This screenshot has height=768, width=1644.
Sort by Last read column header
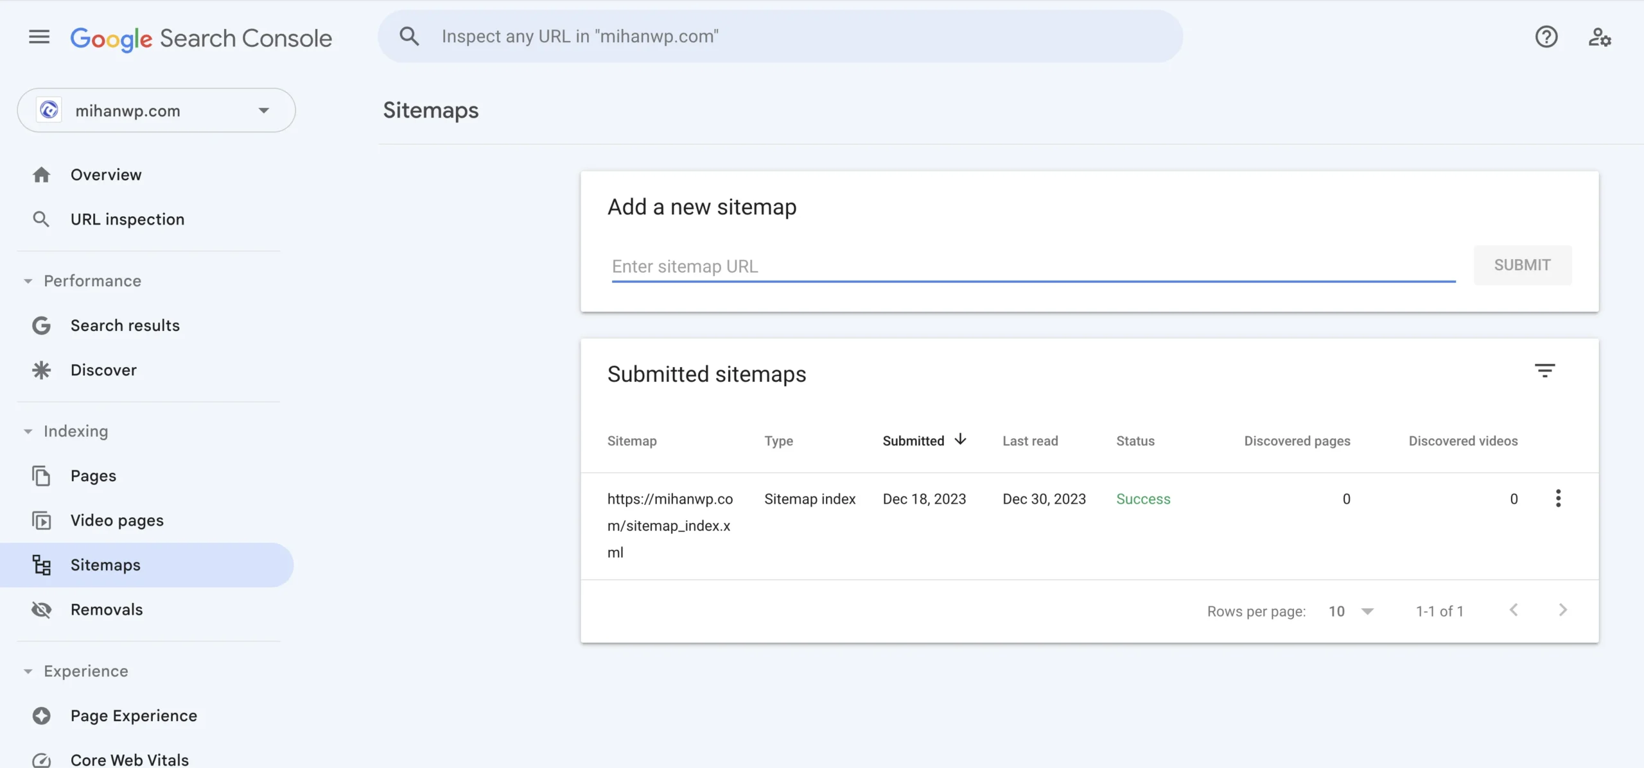coord(1030,441)
